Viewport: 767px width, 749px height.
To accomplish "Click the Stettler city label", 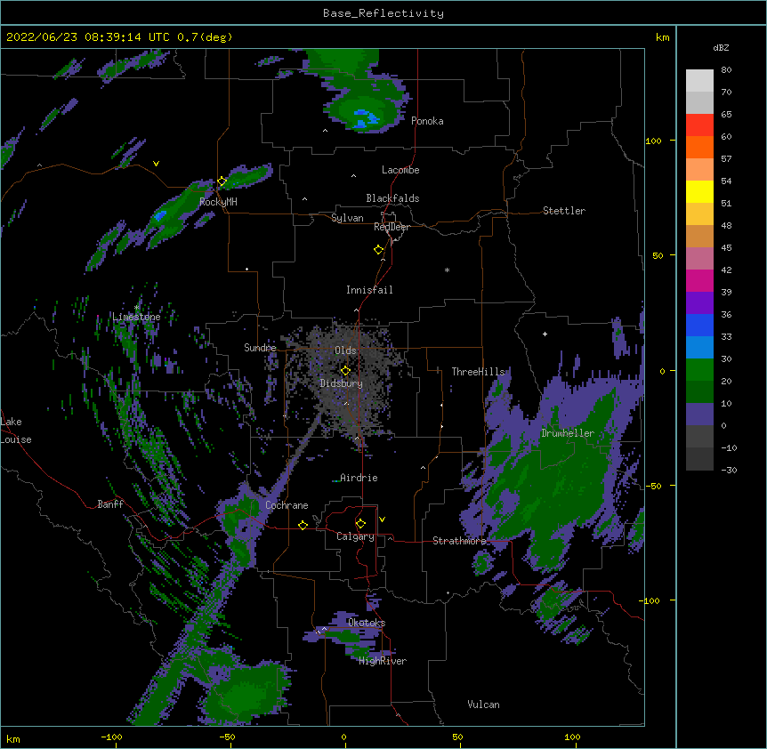I will coord(564,211).
